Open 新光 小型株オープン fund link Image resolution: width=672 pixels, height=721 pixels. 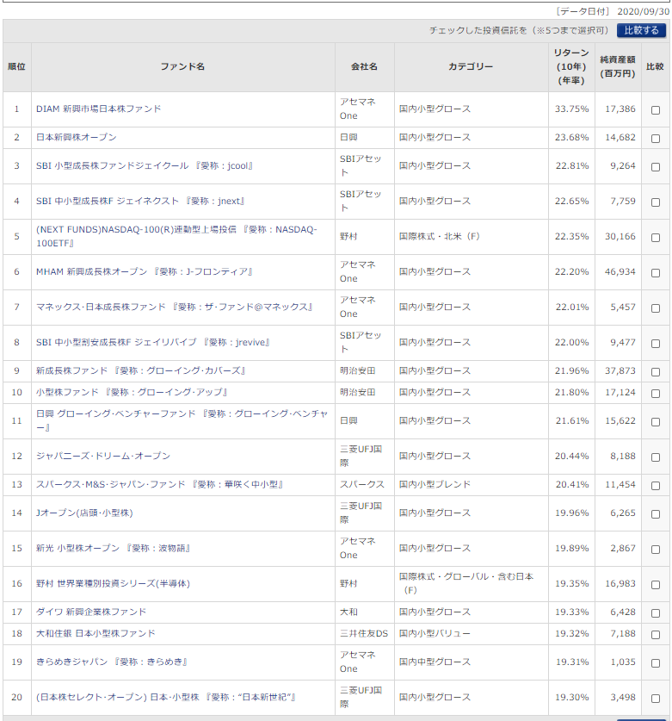[113, 549]
